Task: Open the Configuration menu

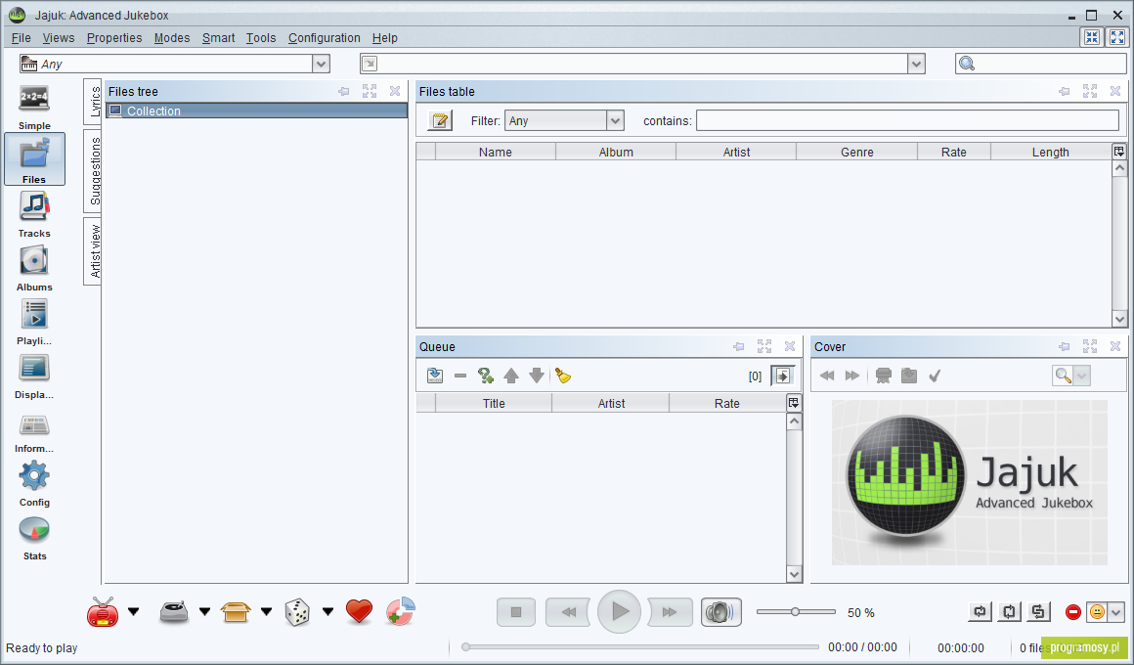Action: tap(324, 37)
